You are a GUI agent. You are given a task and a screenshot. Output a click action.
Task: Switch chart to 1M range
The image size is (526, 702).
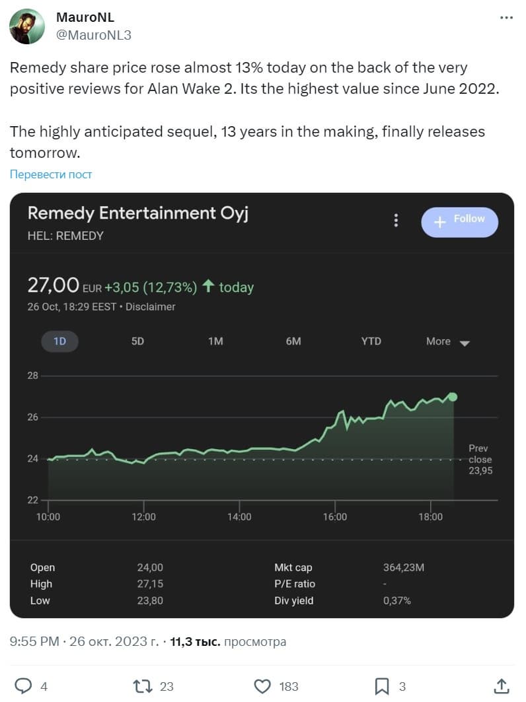point(215,341)
